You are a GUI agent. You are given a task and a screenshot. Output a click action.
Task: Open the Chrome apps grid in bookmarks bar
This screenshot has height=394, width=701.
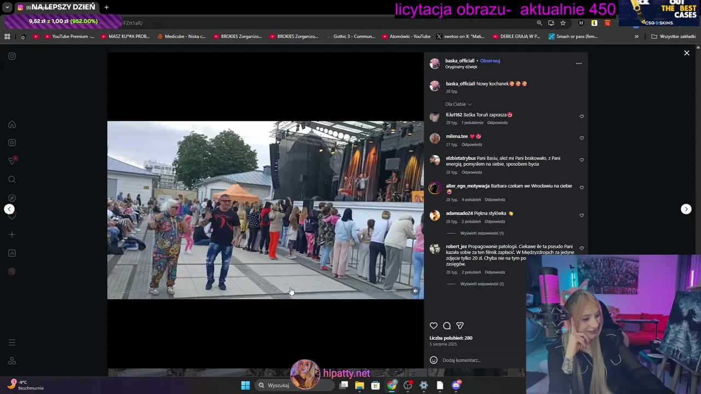(7, 37)
